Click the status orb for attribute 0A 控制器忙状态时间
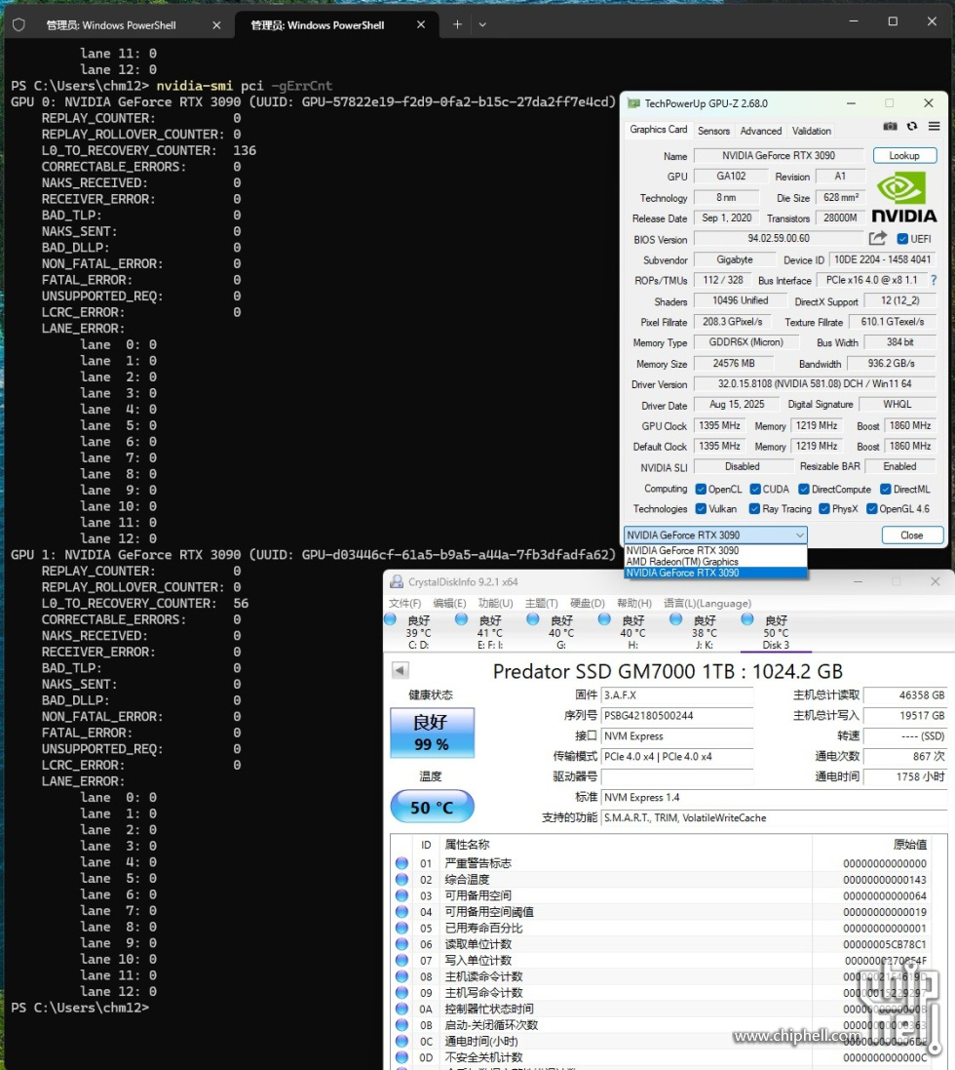The image size is (955, 1070). pyautogui.click(x=401, y=1009)
